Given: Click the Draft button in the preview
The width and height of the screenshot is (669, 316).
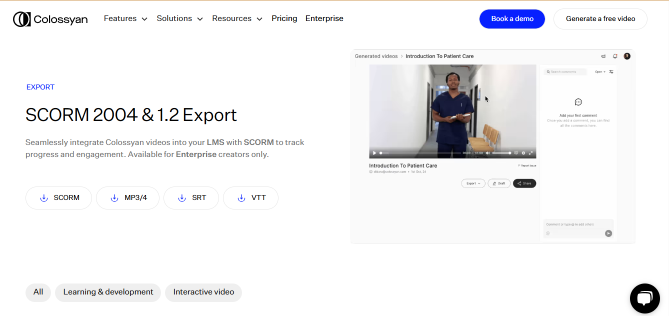Looking at the screenshot, I should click(x=499, y=183).
